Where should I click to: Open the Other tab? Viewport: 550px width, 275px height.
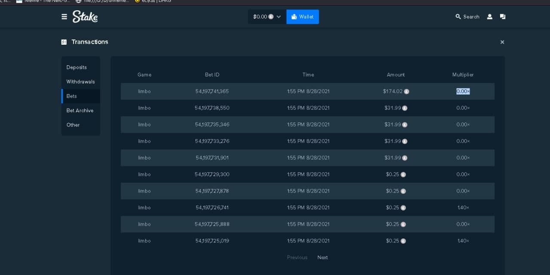pyautogui.click(x=73, y=125)
